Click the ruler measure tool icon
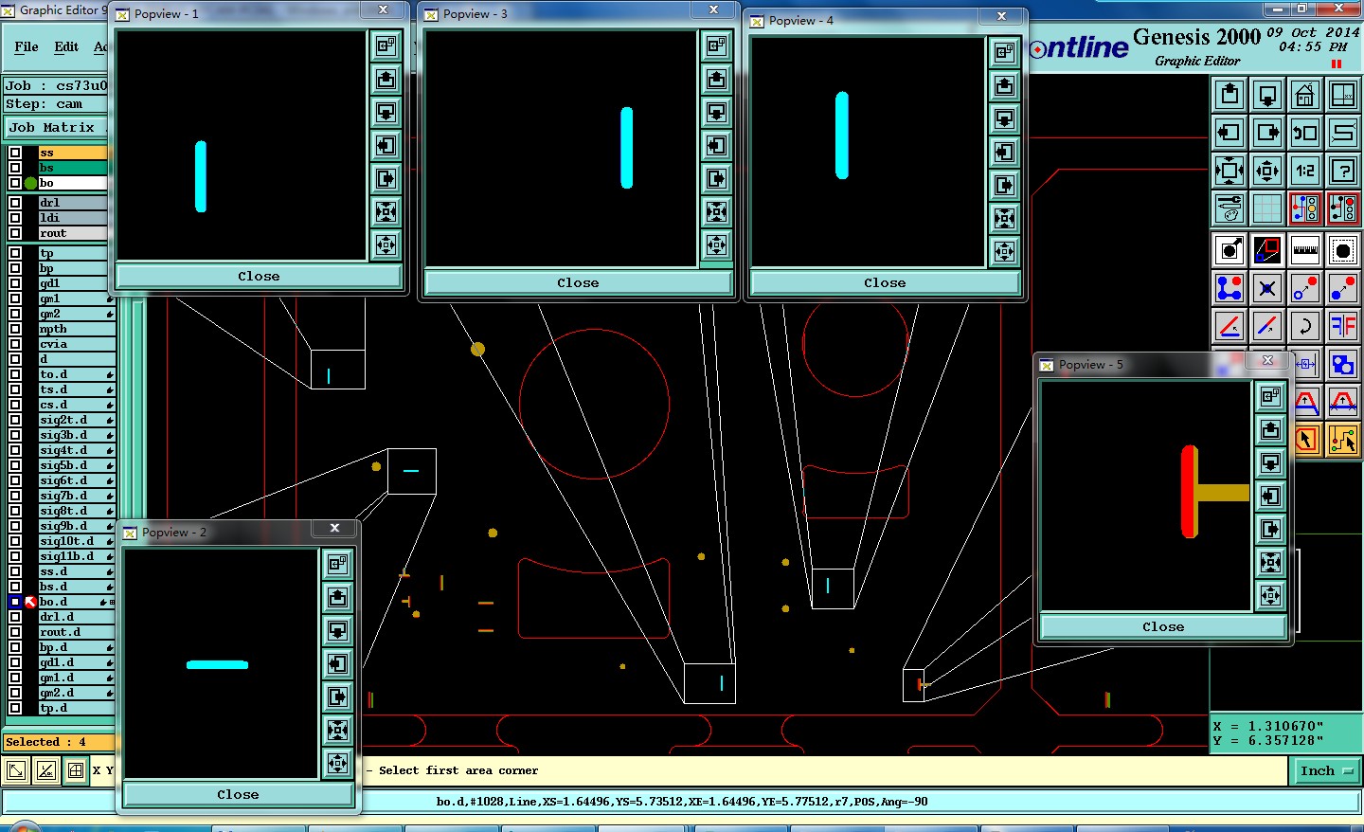Viewport: 1364px width, 832px height. click(1305, 250)
